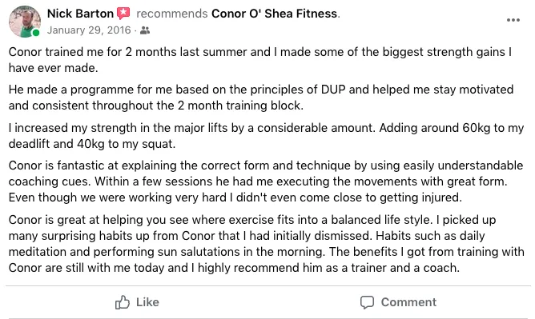Select the Like button label
The width and height of the screenshot is (535, 319).
(147, 302)
